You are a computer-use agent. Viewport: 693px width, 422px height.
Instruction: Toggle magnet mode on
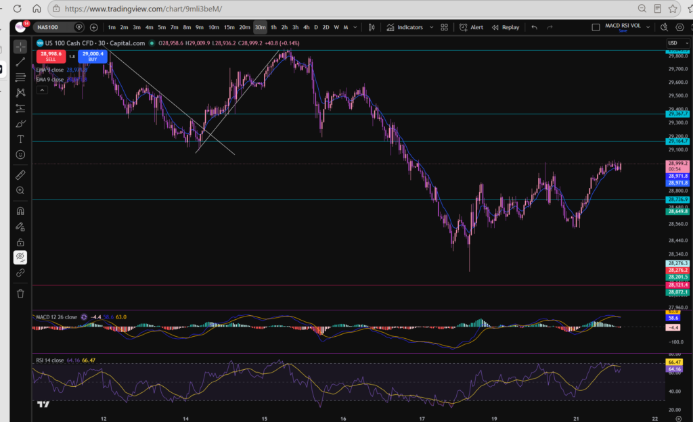point(20,211)
